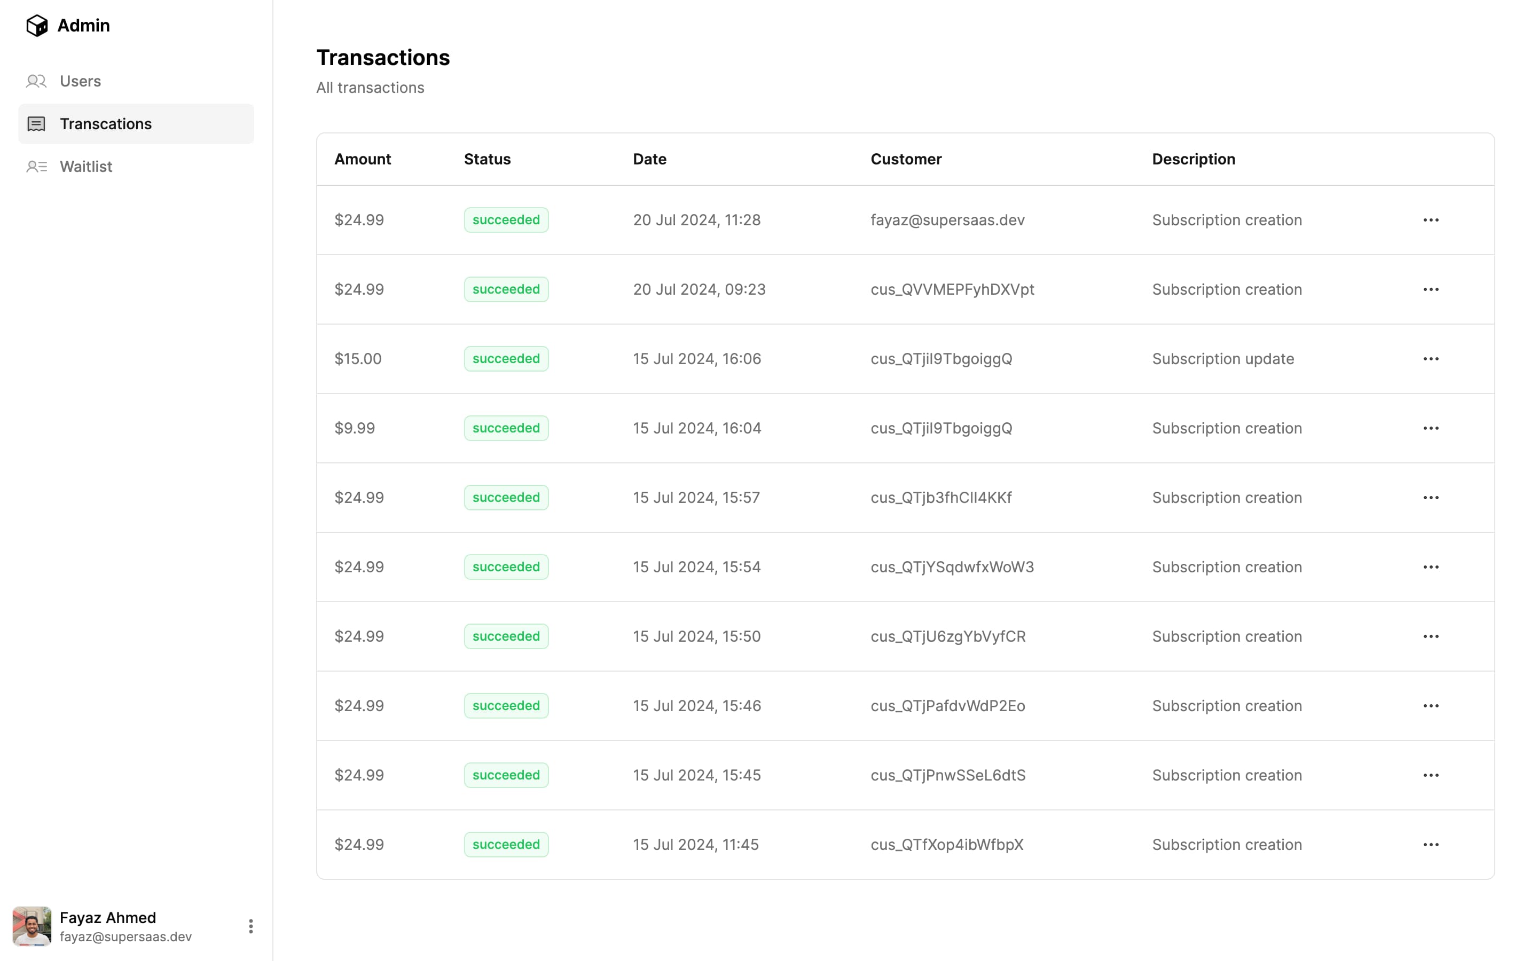Open the actions menu for cus_QTfXop4ibWfbpX row
Viewport: 1538px width, 961px height.
(1431, 845)
